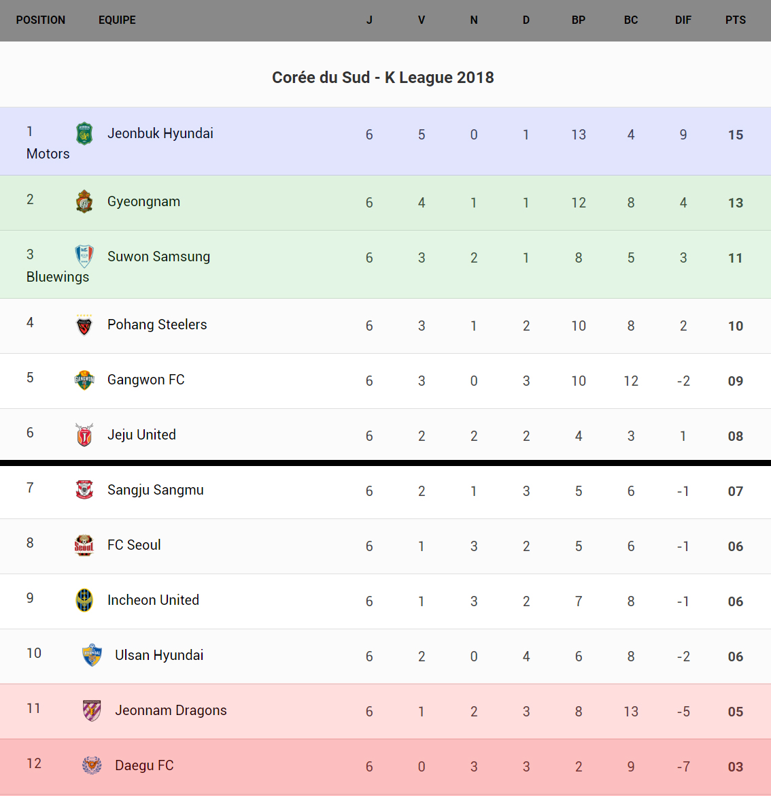The width and height of the screenshot is (771, 796).
Task: Click the Corée du Sud K League 2018 title
Action: pos(383,78)
